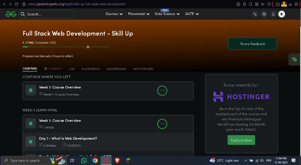
Task: Switch to the CONNECT tab
Action: 53,69
